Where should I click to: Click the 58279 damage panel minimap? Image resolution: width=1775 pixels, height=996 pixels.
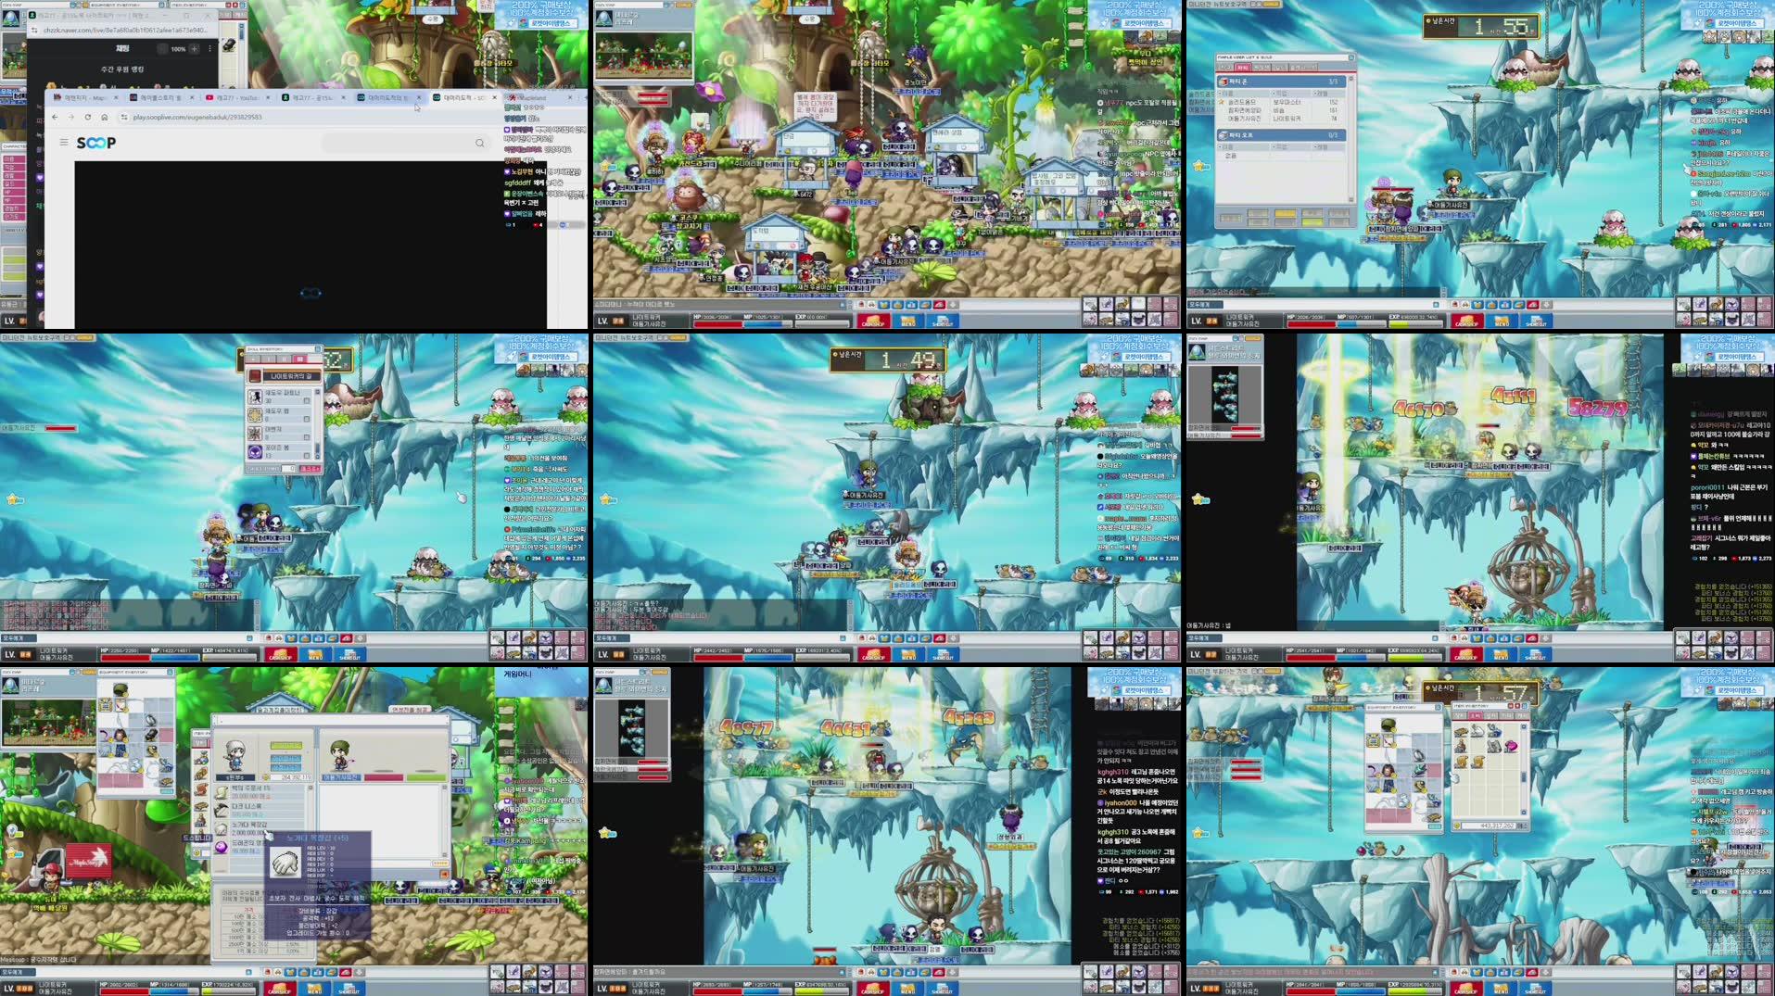point(1224,397)
